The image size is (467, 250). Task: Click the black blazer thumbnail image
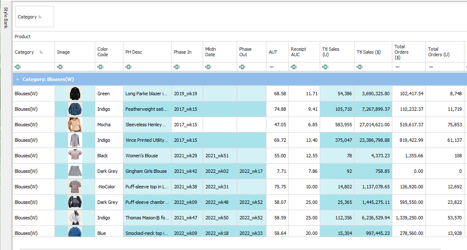[75, 94]
